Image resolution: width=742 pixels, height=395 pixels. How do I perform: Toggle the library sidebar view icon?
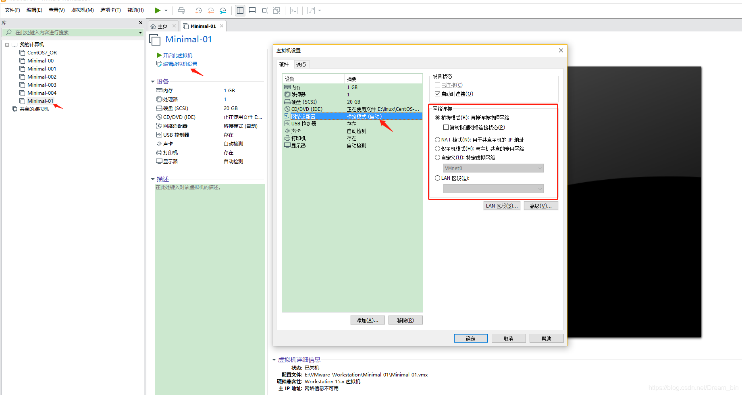[x=240, y=10]
